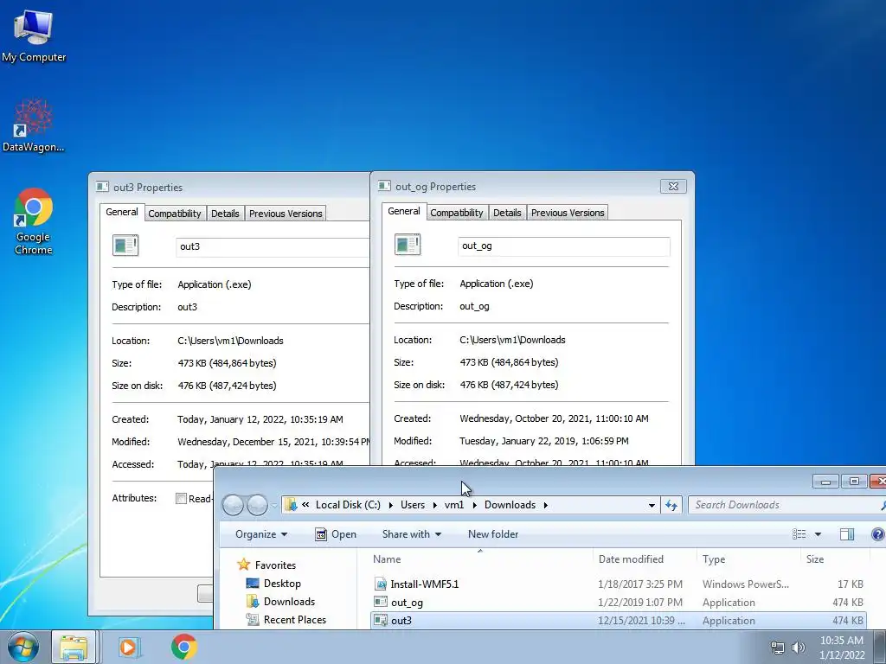Open Compatibility tab in out_og Properties

[x=457, y=213]
